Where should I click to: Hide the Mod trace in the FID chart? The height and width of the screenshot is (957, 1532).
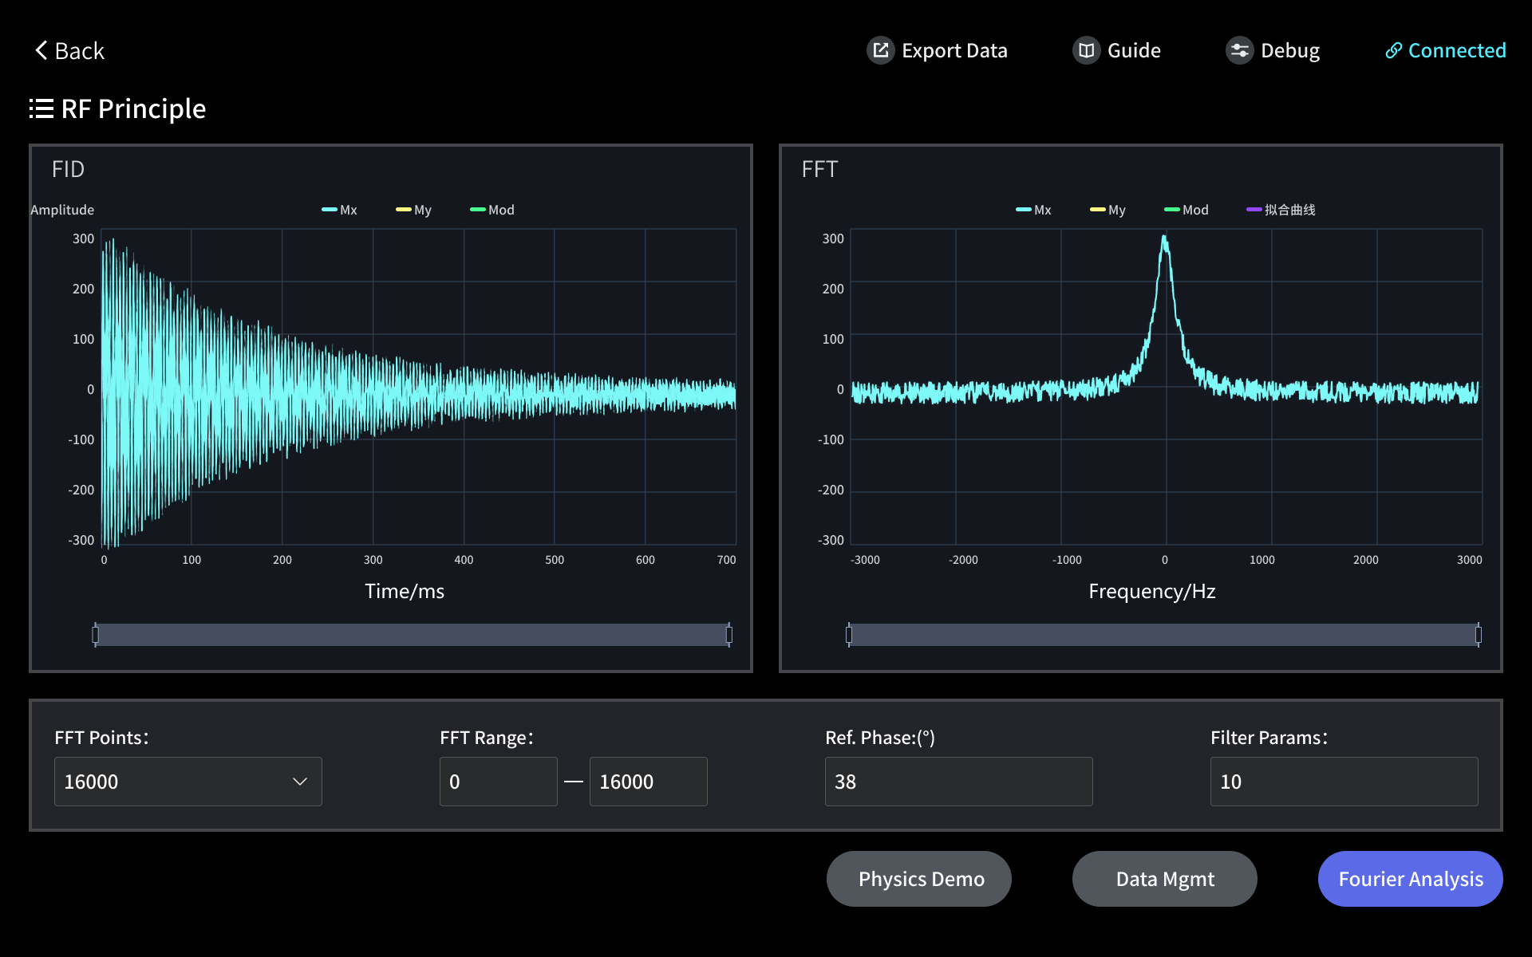(478, 210)
